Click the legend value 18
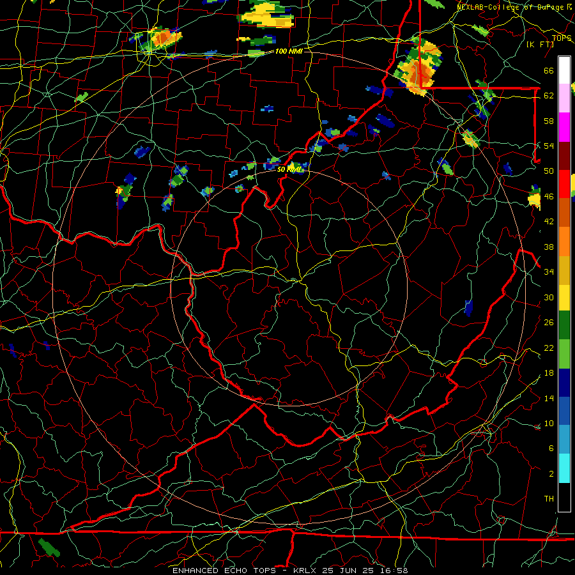This screenshot has width=575, height=575. pos(549,373)
